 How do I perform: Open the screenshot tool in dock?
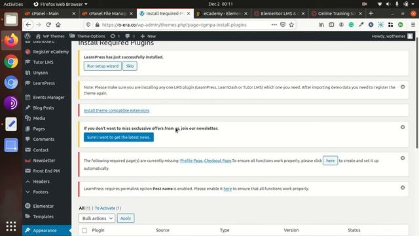[11, 146]
